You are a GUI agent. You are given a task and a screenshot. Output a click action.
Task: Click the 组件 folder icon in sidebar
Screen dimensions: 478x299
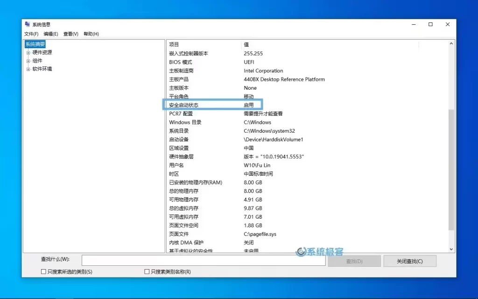click(x=28, y=60)
